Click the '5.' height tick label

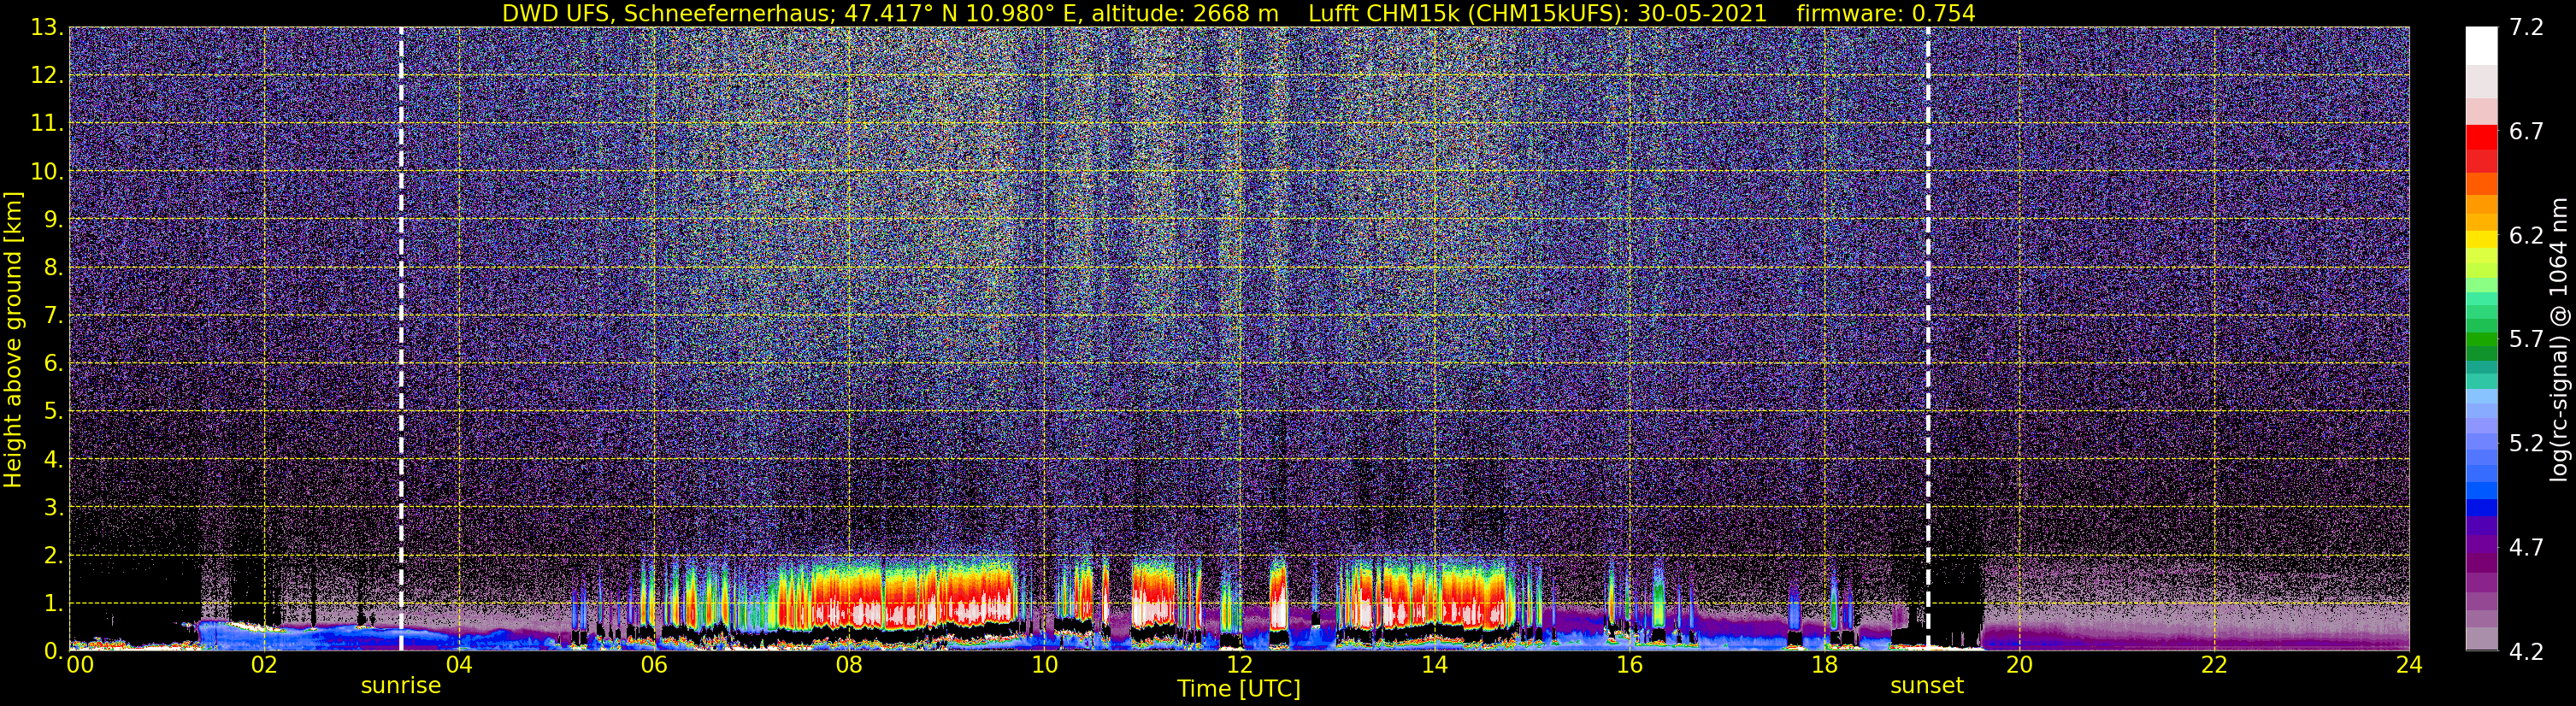pos(53,411)
